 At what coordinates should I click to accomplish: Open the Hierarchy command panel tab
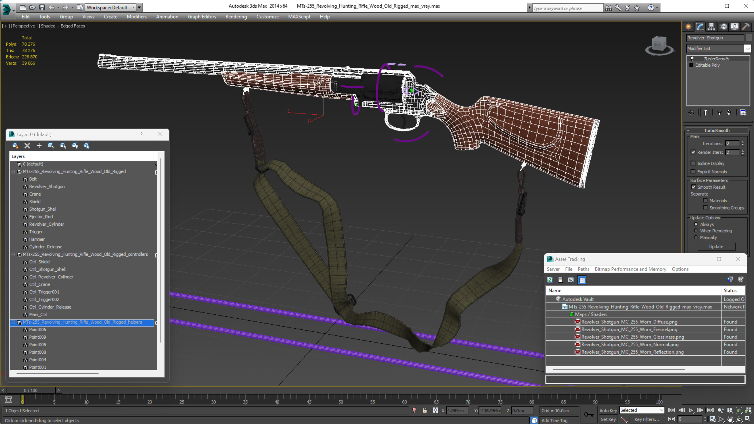click(x=711, y=27)
